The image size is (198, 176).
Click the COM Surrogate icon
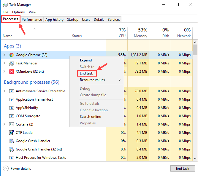point(12,116)
